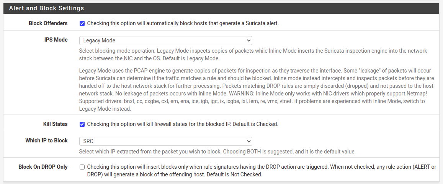Click the IPS Mode row label
This screenshot has height=184, width=443.
(56, 40)
